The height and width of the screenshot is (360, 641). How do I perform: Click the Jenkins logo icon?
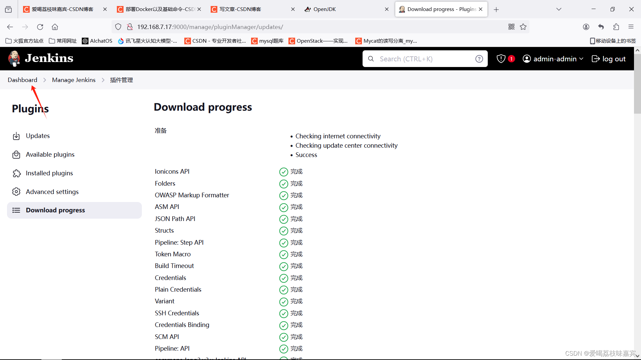14,59
